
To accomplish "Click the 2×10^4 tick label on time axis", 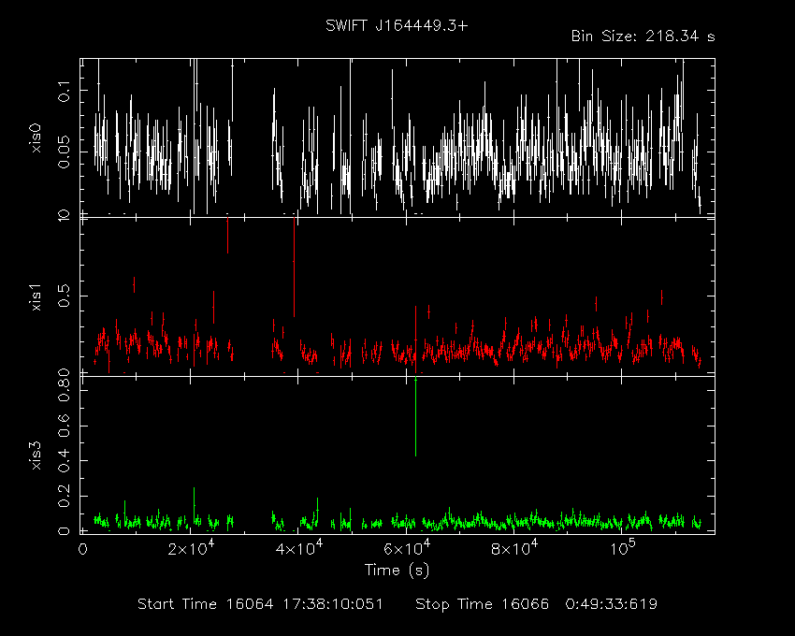I will (x=191, y=548).
